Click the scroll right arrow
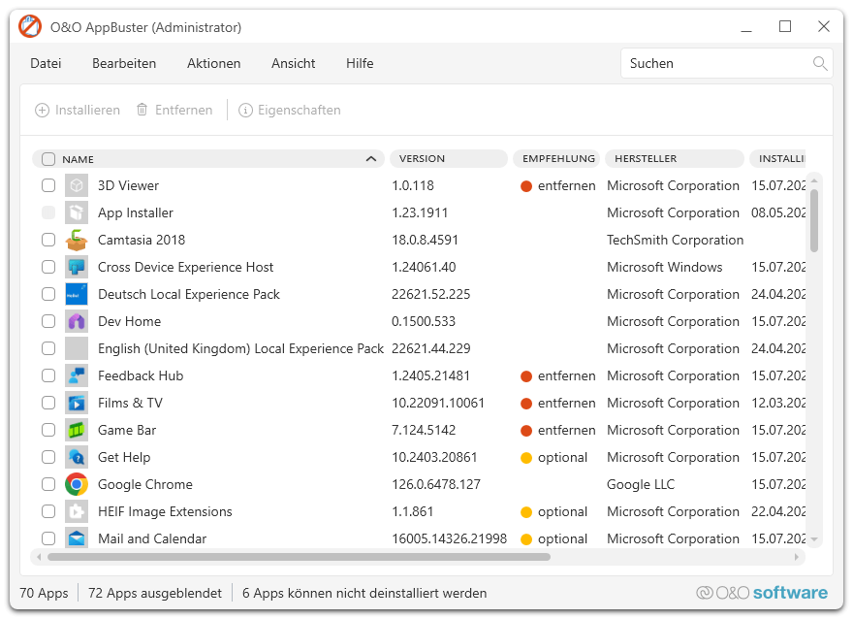 [797, 557]
